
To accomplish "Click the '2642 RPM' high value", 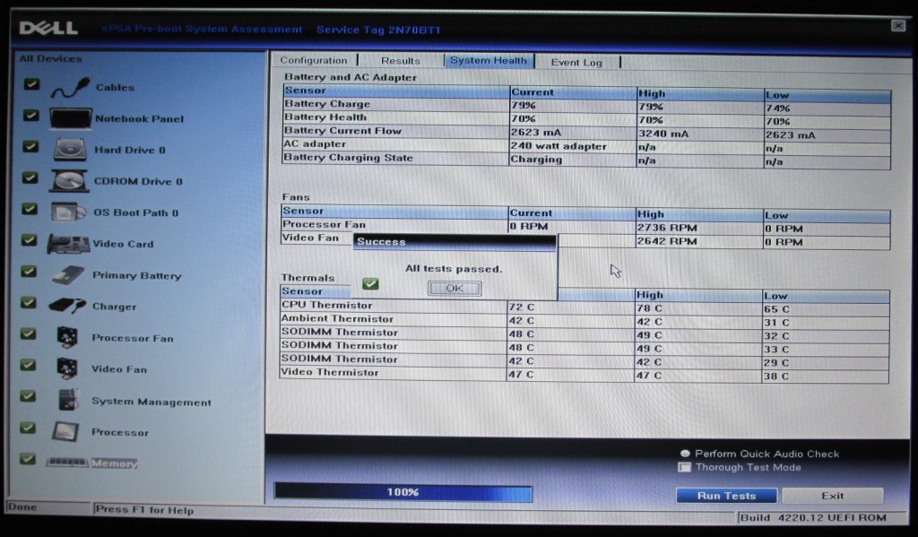I will [x=667, y=241].
